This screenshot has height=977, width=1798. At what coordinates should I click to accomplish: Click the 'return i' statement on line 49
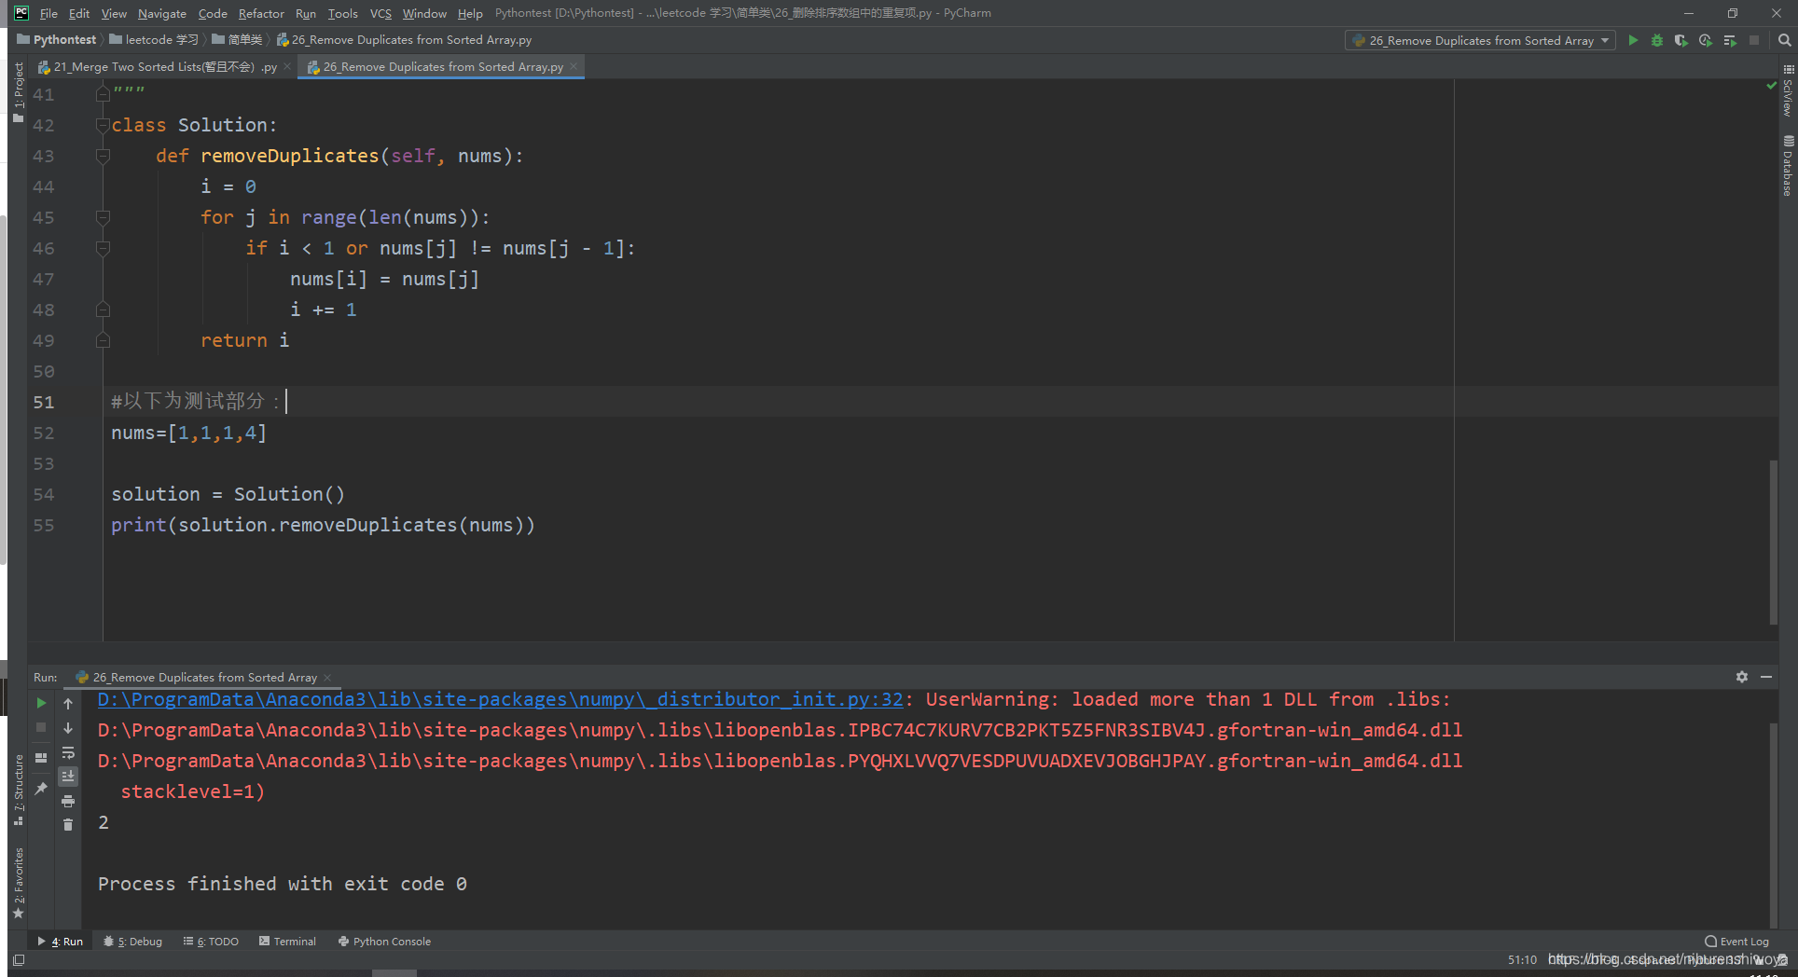click(x=245, y=340)
